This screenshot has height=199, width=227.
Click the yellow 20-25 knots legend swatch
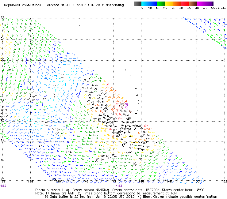pyautogui.click(x=169, y=4)
